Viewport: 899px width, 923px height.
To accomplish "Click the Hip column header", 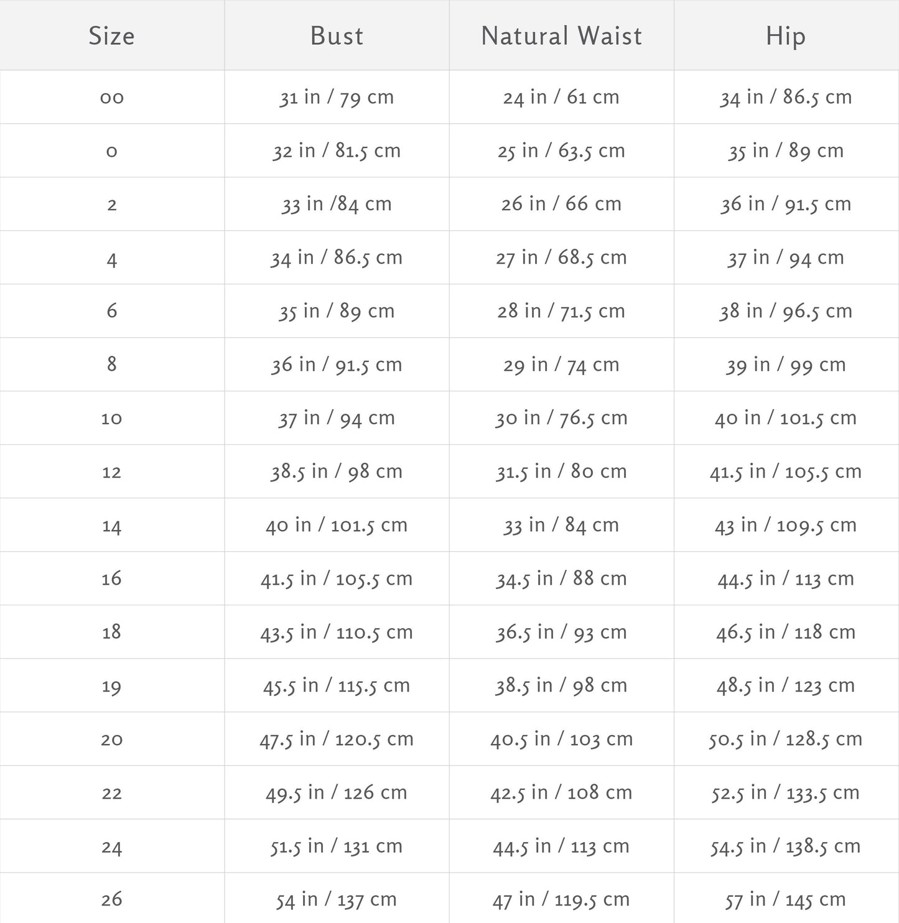I will (786, 35).
